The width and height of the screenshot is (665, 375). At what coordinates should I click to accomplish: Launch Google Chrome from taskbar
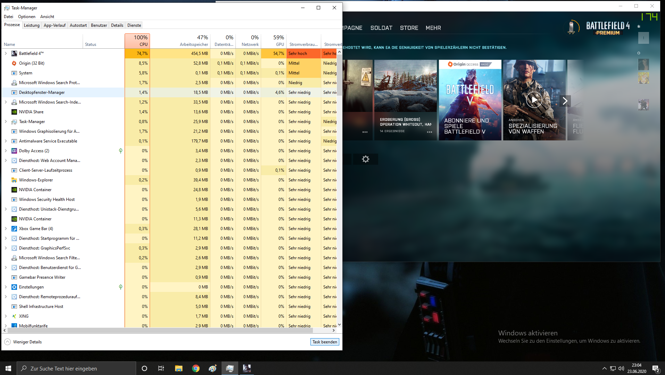pos(196,368)
